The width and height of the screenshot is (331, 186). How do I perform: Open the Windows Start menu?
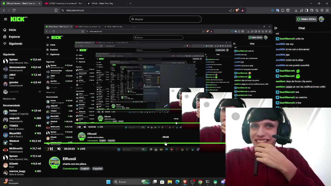click(108, 182)
